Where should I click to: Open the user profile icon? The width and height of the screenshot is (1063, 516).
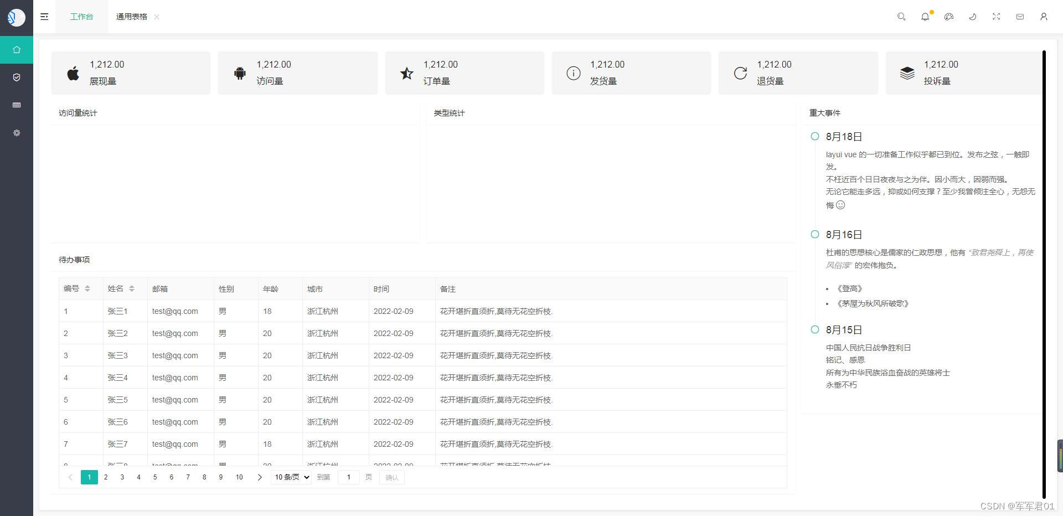[x=1044, y=17]
